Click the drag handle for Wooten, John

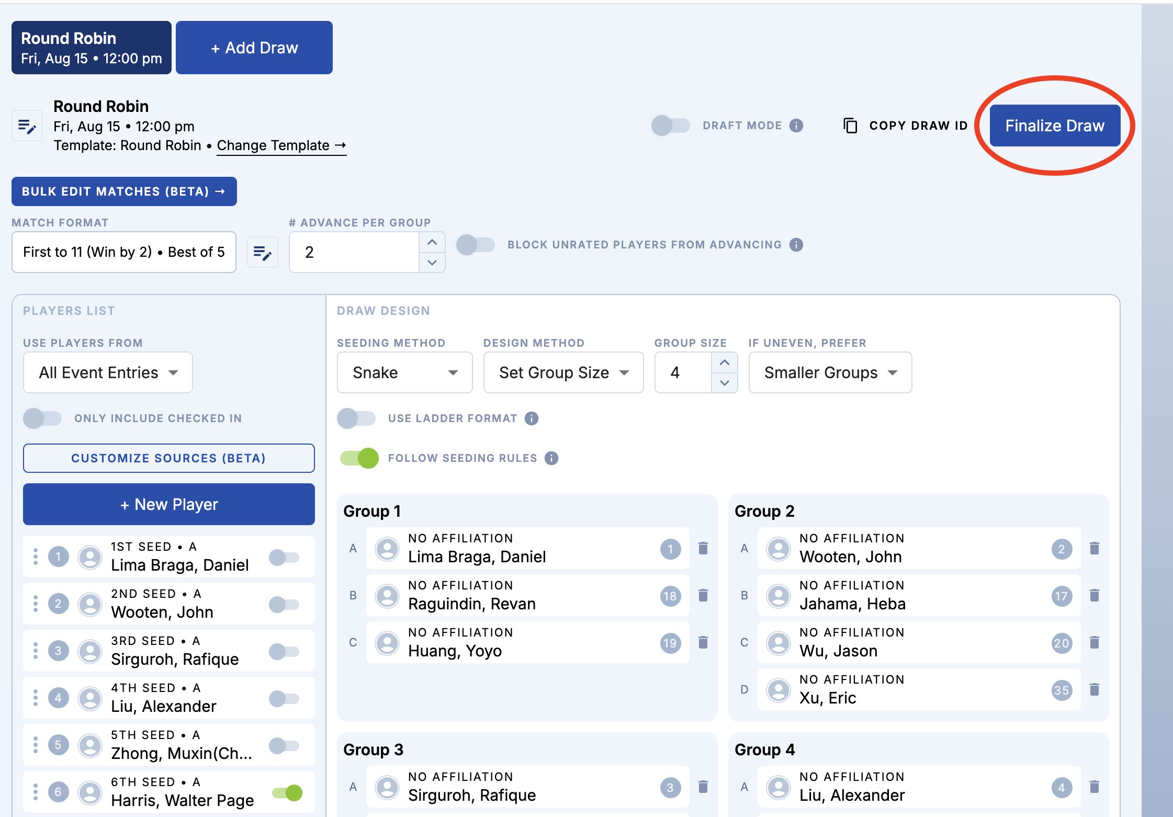point(36,604)
